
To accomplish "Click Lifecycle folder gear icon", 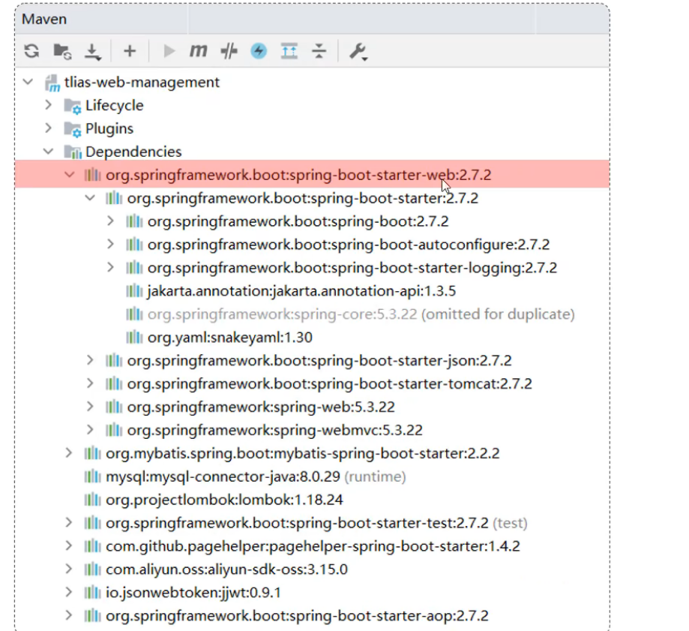I will pyautogui.click(x=73, y=106).
